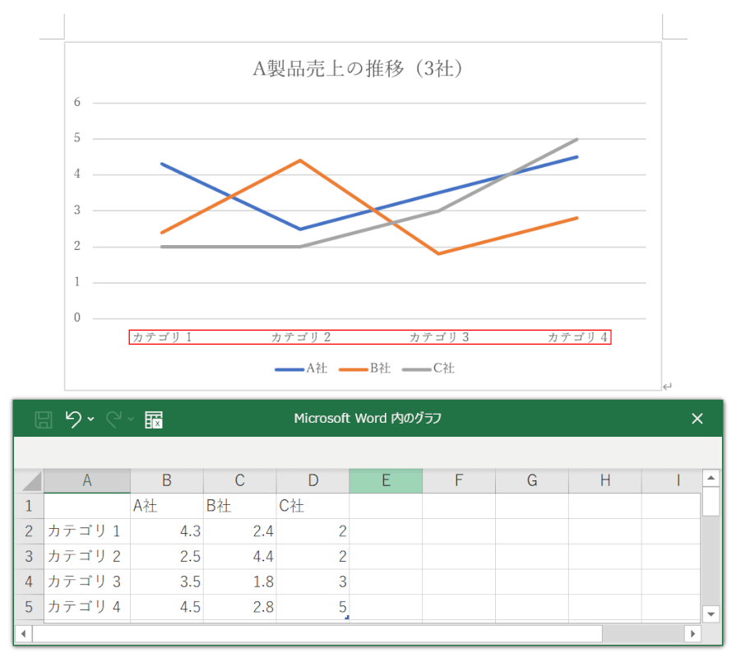Image resolution: width=736 pixels, height=658 pixels.
Task: Select cell B2 containing 4.3
Action: pos(167,532)
